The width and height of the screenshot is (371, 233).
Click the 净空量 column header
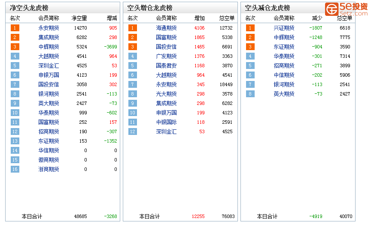(79, 18)
